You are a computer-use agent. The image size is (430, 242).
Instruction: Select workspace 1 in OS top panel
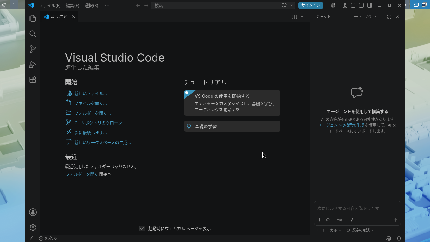click(x=14, y=5)
